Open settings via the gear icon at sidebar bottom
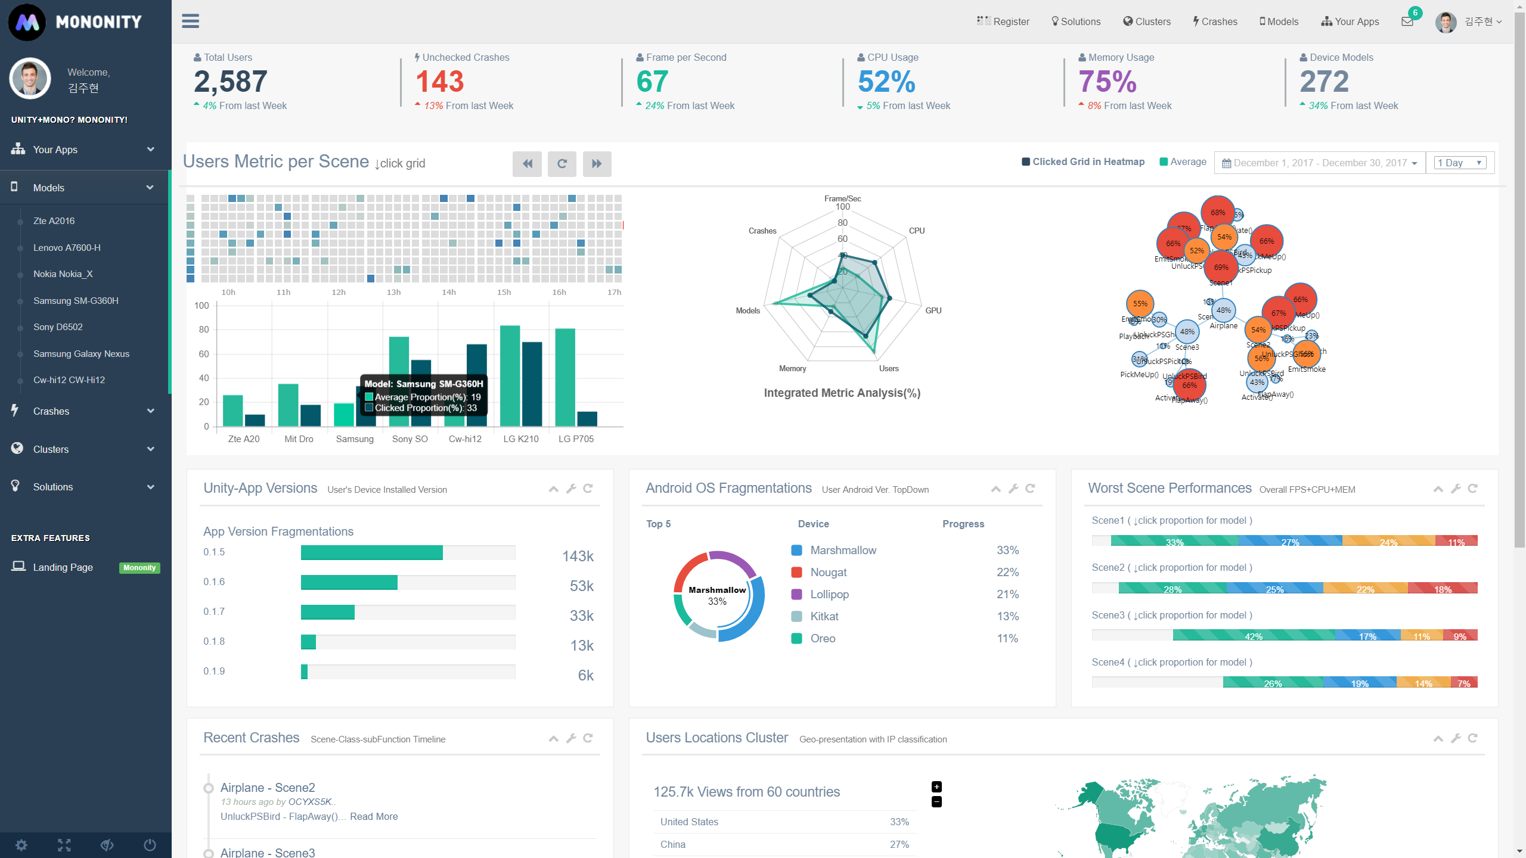Viewport: 1526px width, 858px height. 21,845
